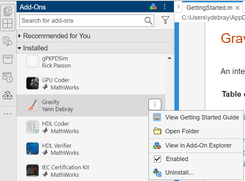The height and width of the screenshot is (181, 245).
Task: Click the filter funnel icon
Action: 165,21
